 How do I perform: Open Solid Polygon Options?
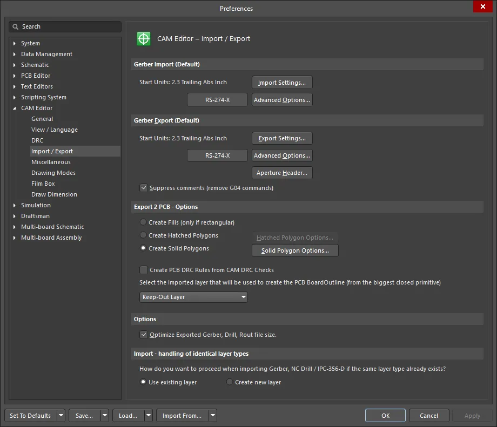tap(295, 250)
